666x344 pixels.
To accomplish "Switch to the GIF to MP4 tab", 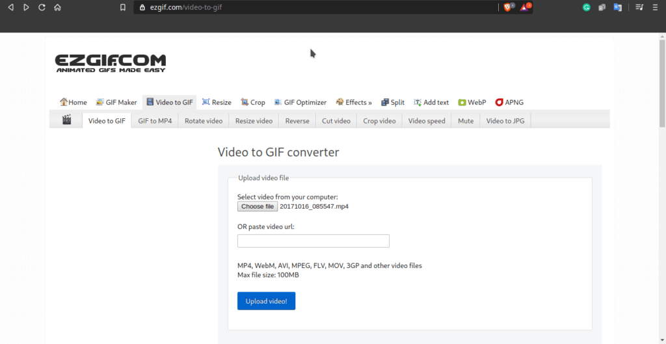I will click(x=155, y=120).
